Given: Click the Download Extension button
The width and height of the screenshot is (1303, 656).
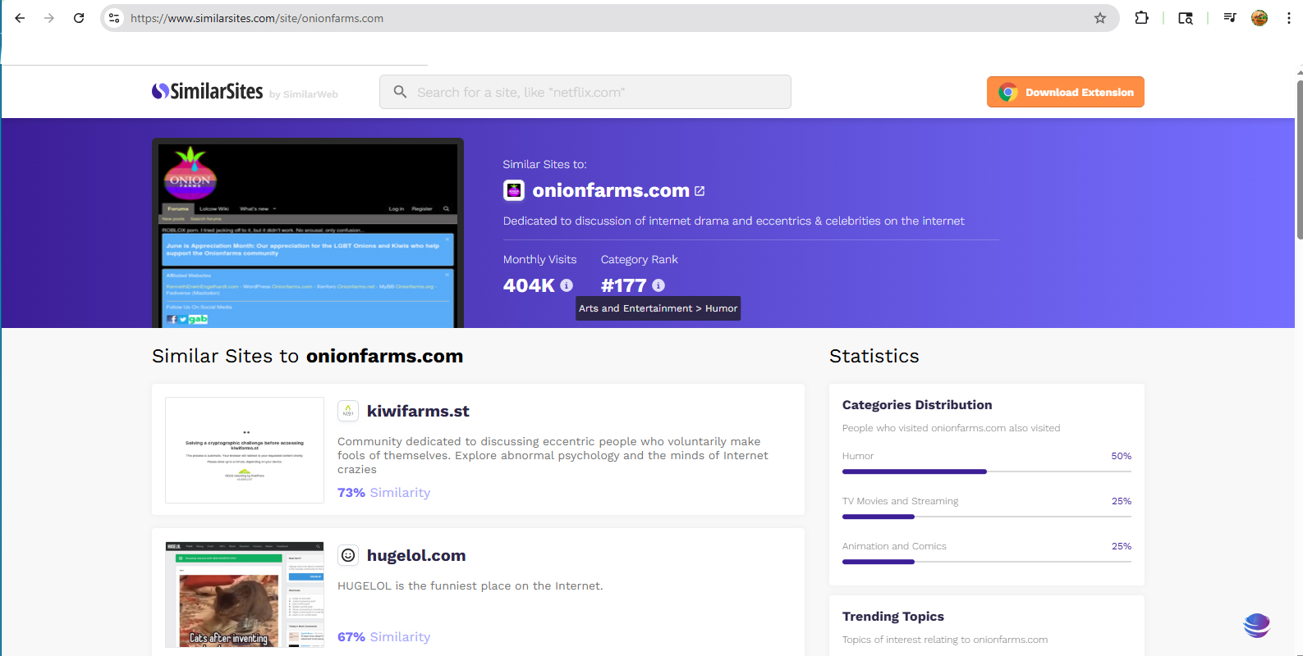Looking at the screenshot, I should (x=1065, y=92).
